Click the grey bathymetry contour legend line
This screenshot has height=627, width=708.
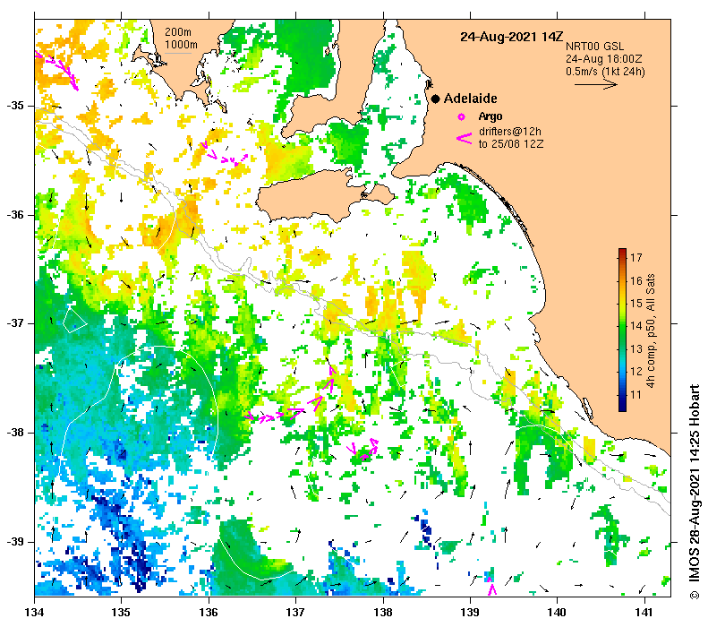click(178, 54)
